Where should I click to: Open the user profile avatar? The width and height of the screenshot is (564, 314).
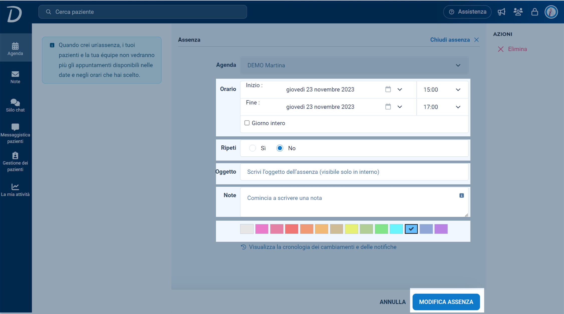tap(551, 12)
